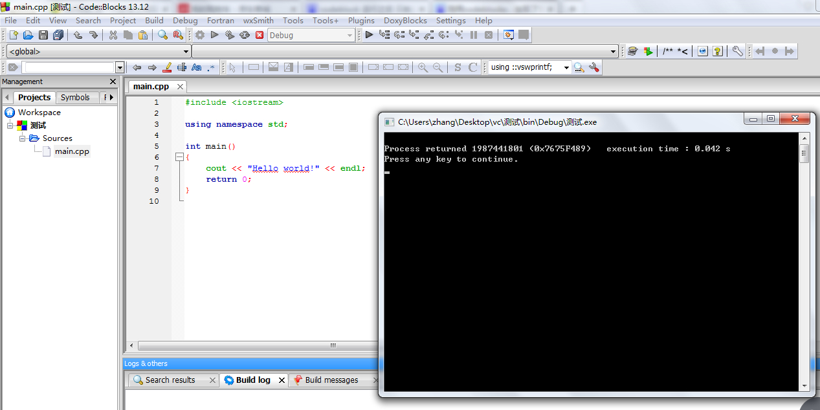This screenshot has width=820, height=410.
Task: Click the DoxyBlocks block comment icon
Action: click(x=668, y=51)
